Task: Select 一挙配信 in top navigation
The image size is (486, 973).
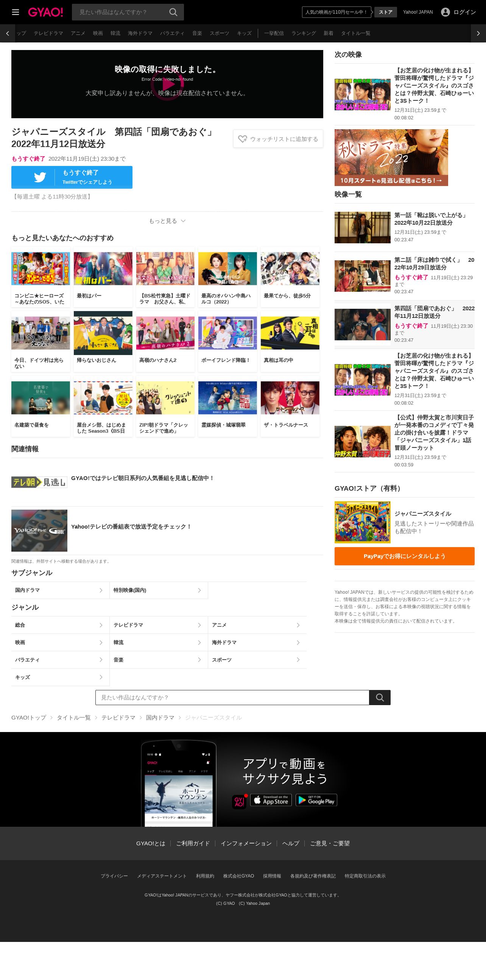Action: coord(274,33)
